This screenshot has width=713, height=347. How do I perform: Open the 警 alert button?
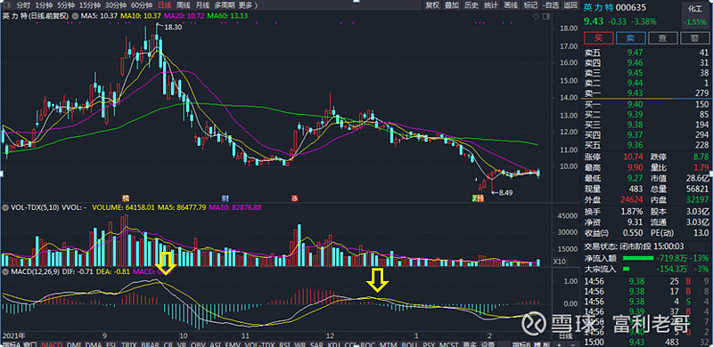[x=695, y=38]
